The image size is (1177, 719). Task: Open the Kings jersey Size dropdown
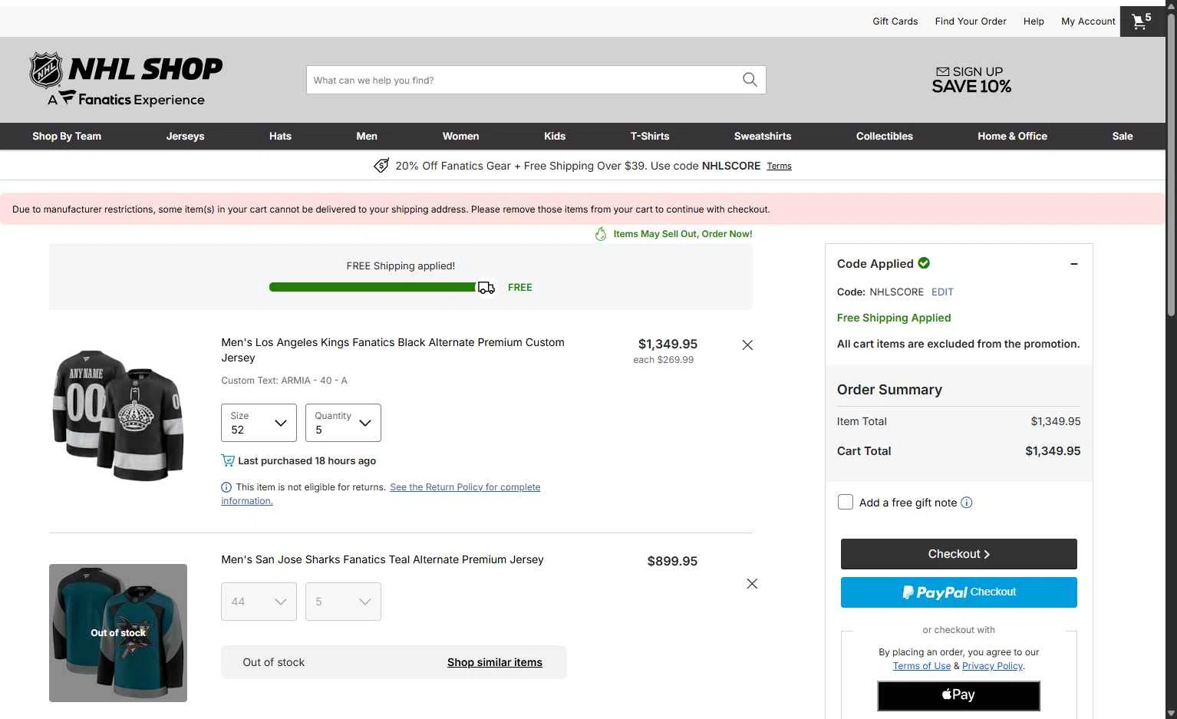259,423
